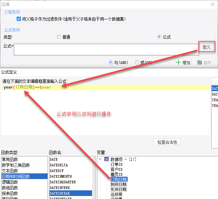Toggle the 将父格子作为过滤条件 checkbox
Image resolution: width=218 pixels, height=199 pixels.
click(19, 19)
